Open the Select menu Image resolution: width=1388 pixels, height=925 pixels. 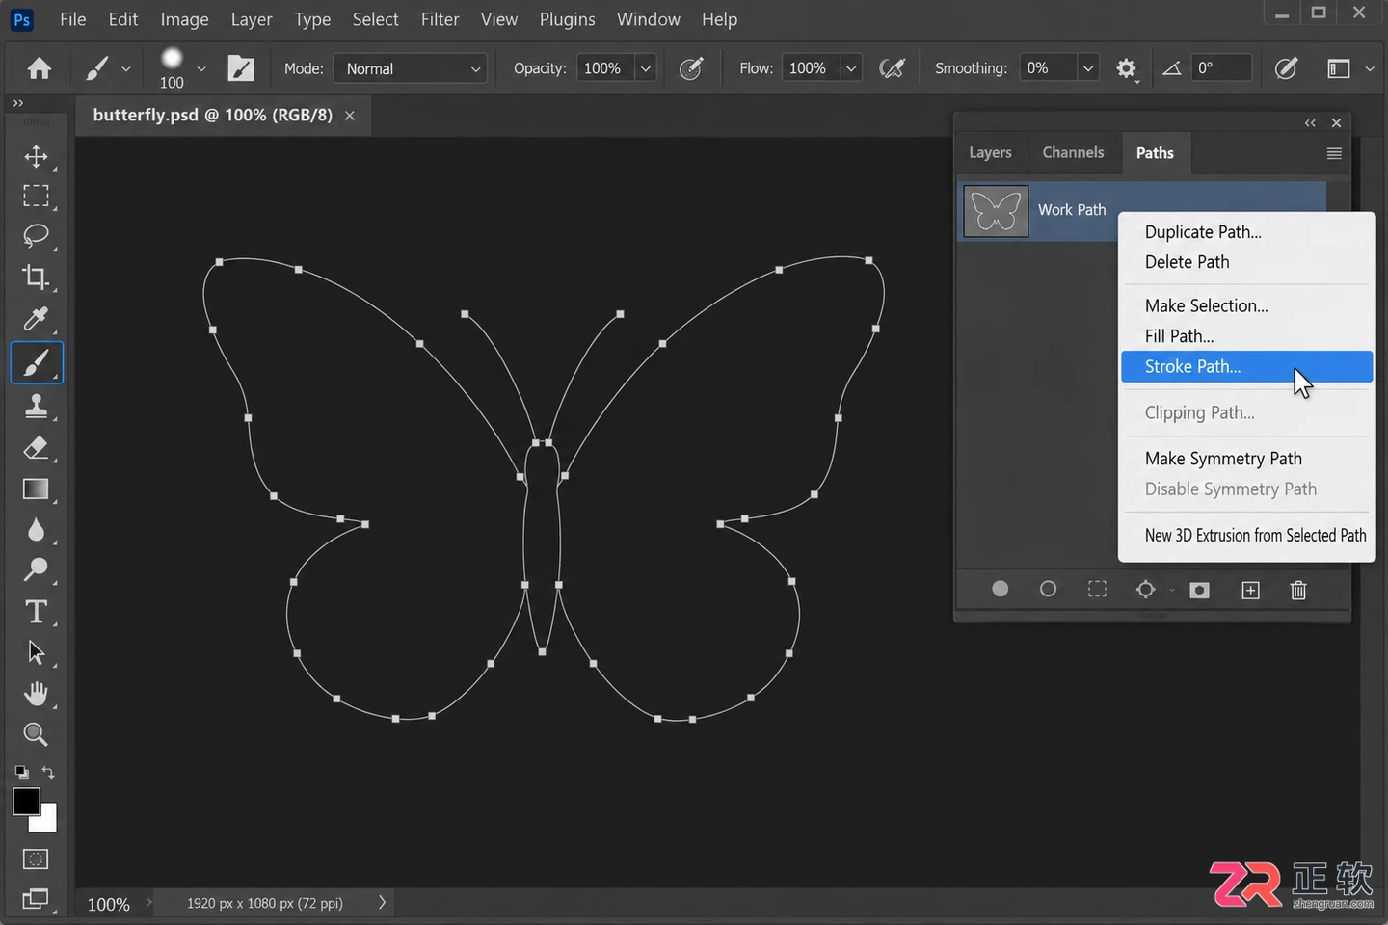tap(375, 19)
